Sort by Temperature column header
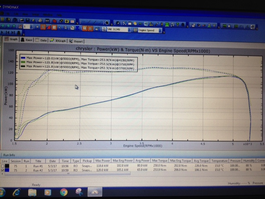This screenshot has height=199, width=265. (219, 160)
